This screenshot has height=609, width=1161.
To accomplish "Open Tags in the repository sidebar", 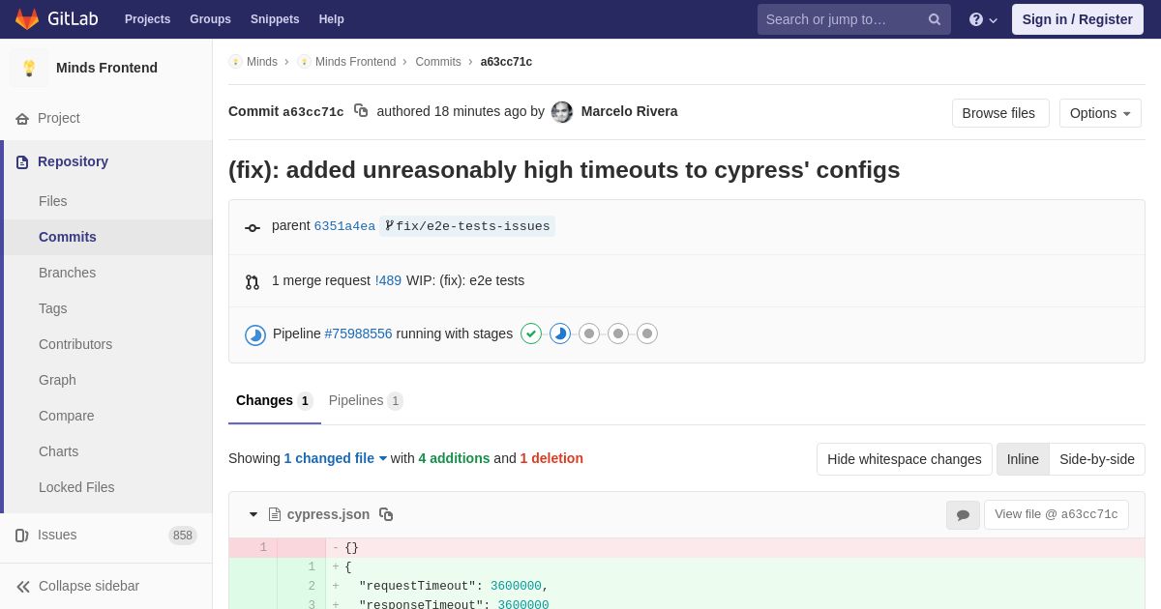I will pos(106,308).
